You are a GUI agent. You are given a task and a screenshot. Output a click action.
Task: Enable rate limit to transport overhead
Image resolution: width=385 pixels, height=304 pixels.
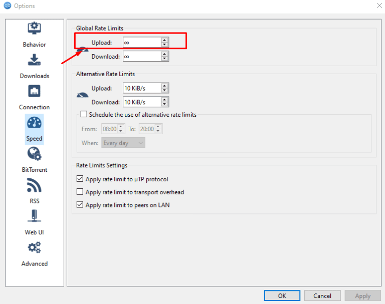point(80,192)
